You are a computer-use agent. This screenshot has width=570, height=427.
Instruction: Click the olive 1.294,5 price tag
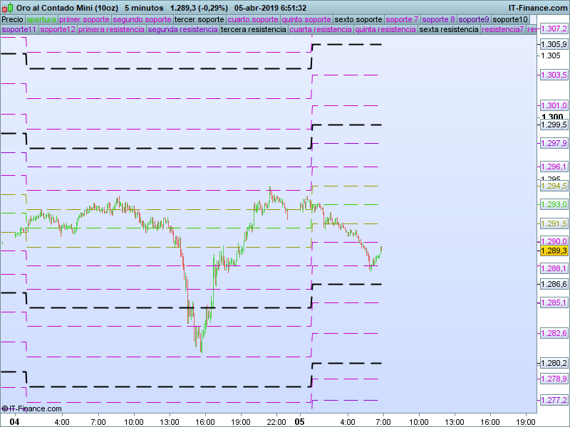point(554,186)
